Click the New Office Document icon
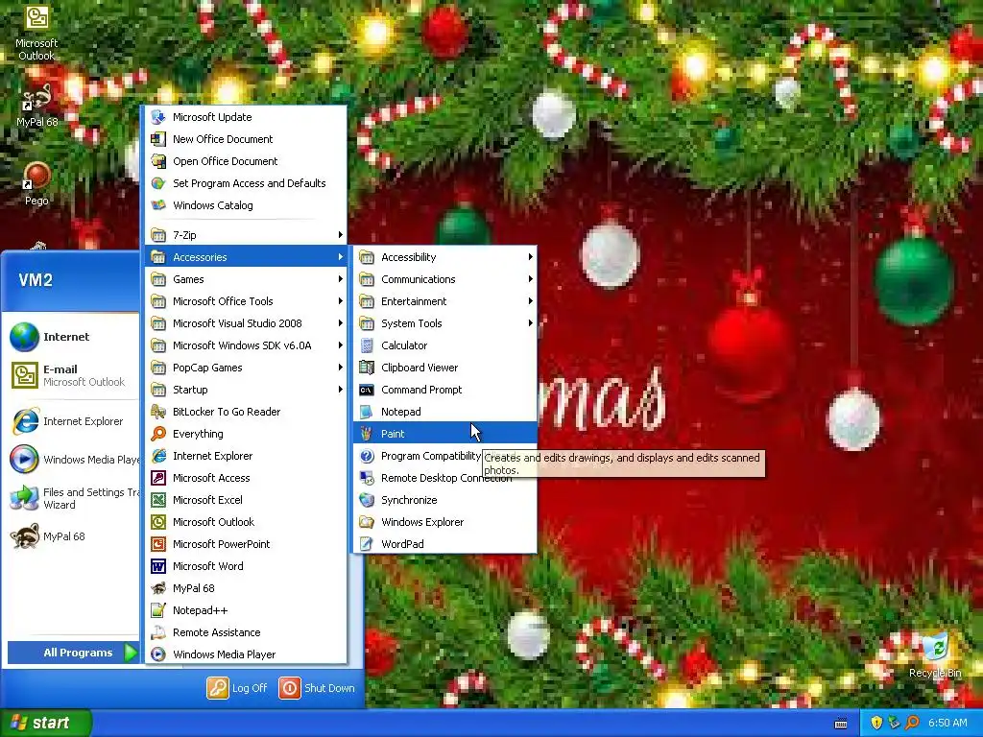983x737 pixels. (x=158, y=139)
